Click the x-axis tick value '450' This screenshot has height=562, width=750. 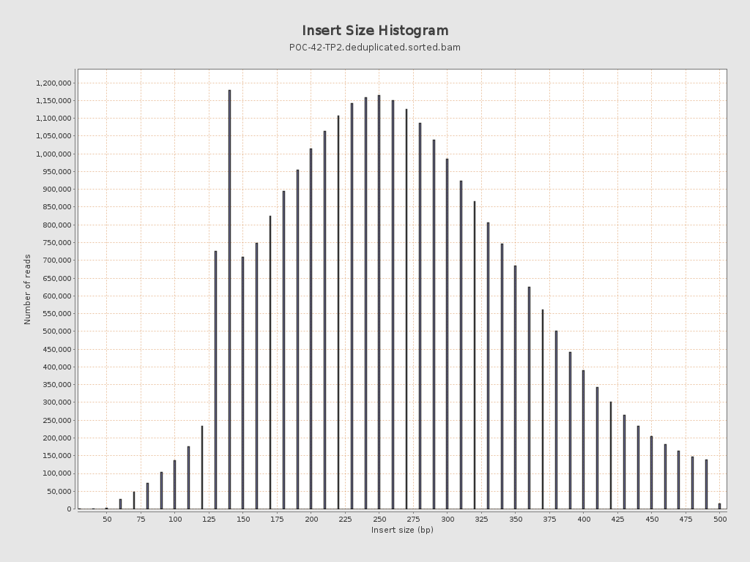click(652, 520)
